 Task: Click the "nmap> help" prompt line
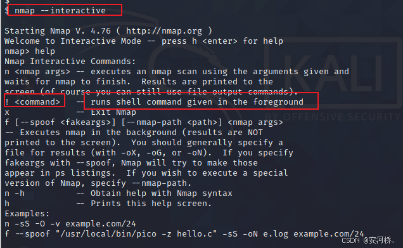30,51
